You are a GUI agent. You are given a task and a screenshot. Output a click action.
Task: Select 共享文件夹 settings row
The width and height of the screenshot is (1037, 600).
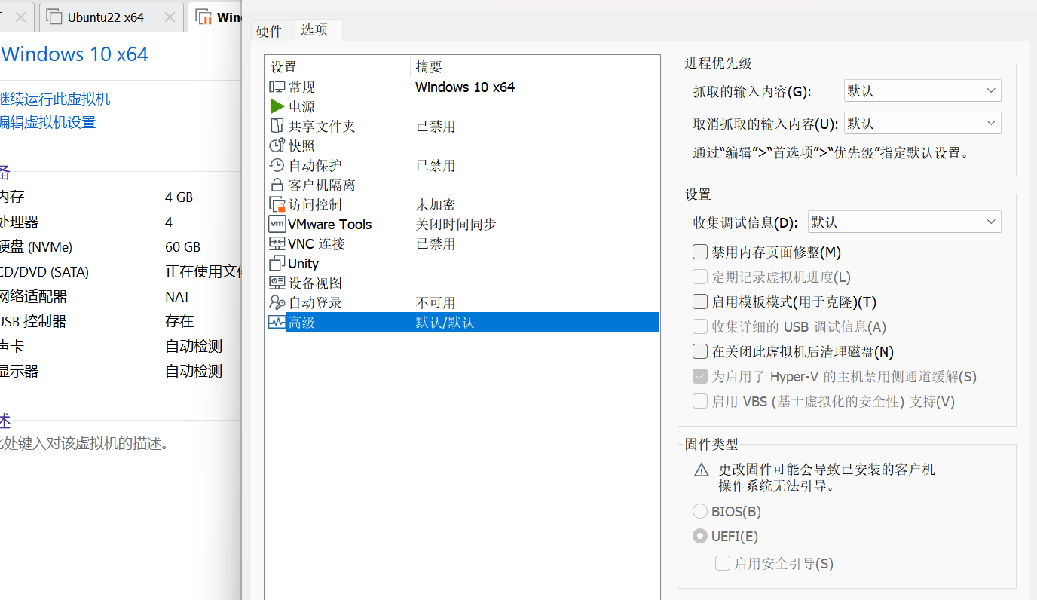point(462,127)
